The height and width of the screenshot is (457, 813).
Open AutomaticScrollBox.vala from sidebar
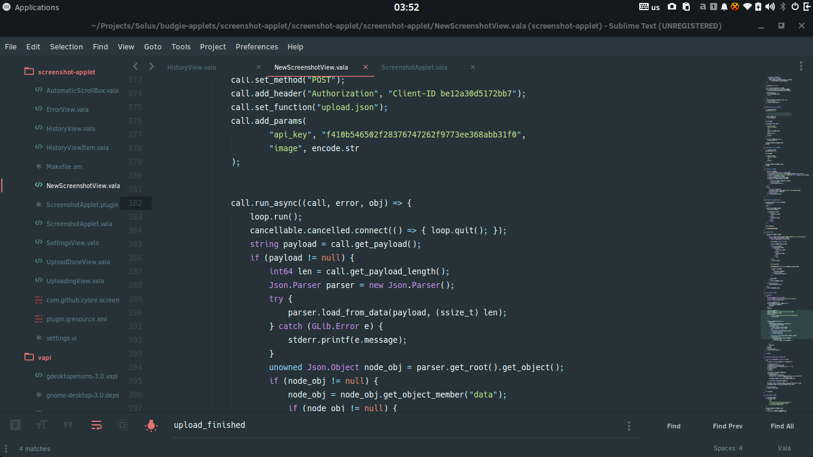[82, 90]
